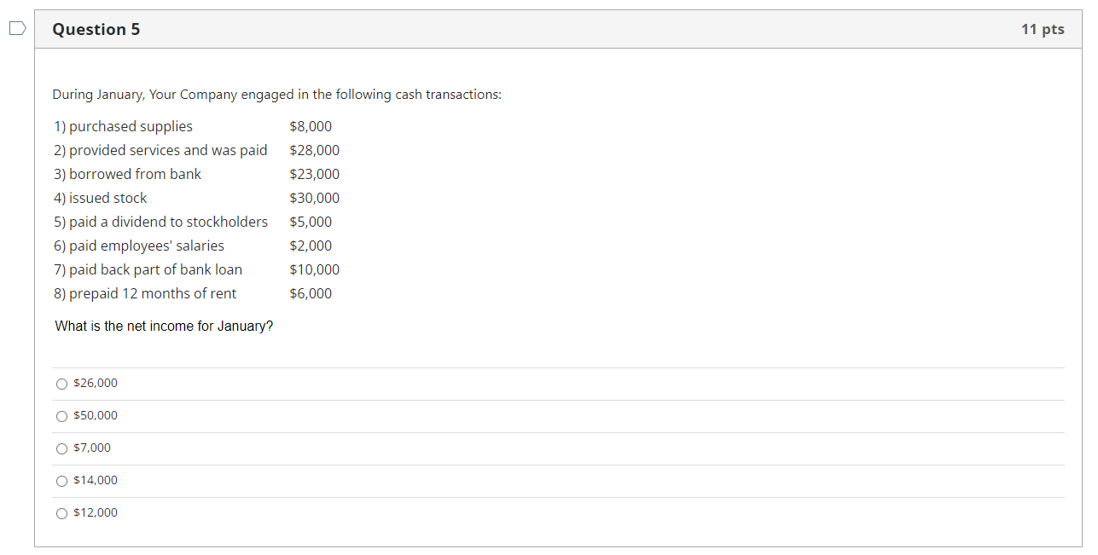Click the 11 pts score label
Screen dimensions: 1098x555
1042,29
